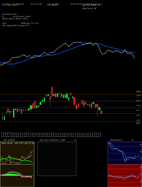Click the 106.55 price axis label
Image resolution: width=142 pixels, height=187 pixels.
coord(139,101)
